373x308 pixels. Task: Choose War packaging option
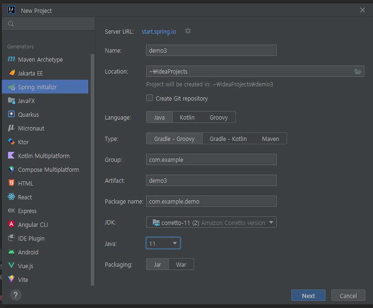pos(181,264)
